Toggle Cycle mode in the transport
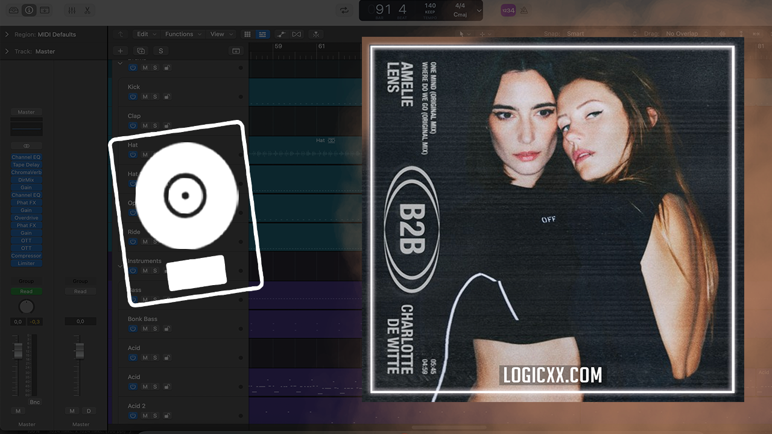 pos(344,10)
